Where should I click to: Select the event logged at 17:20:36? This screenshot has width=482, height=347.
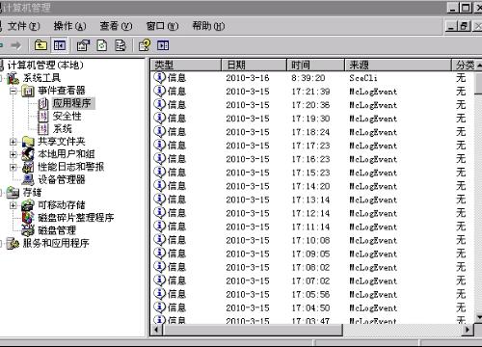pyautogui.click(x=311, y=105)
